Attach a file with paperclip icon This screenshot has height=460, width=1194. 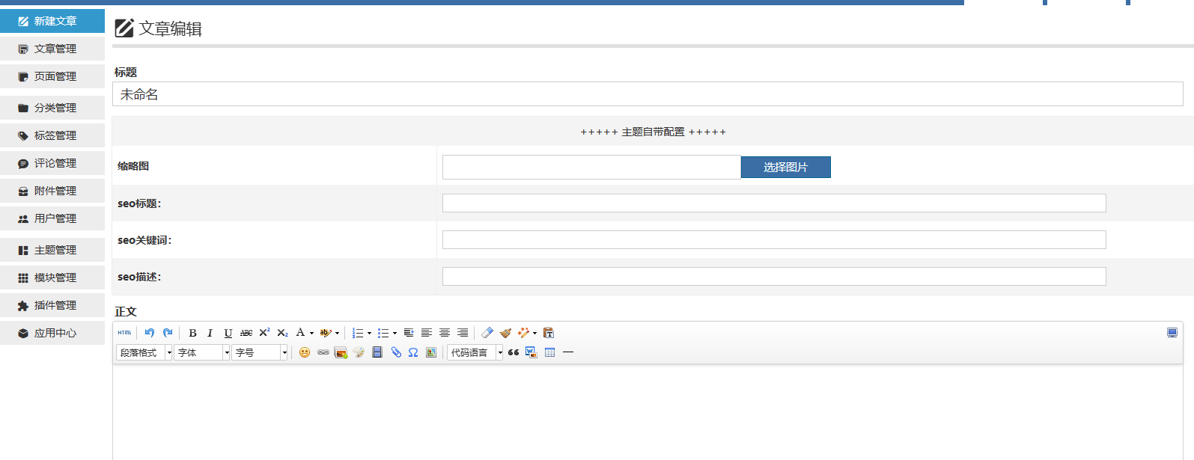pos(396,352)
